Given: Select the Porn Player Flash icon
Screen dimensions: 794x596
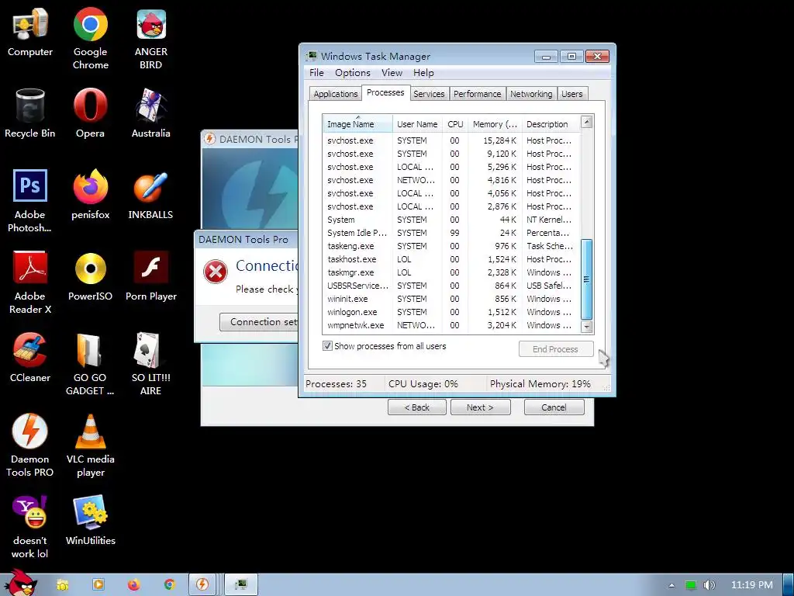Looking at the screenshot, I should [151, 277].
